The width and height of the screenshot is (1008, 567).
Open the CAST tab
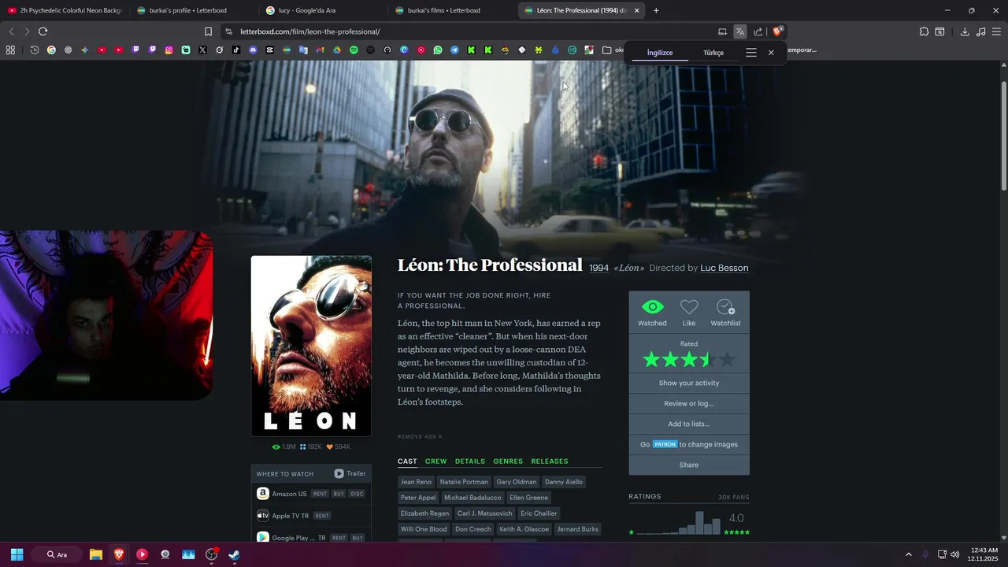407,461
